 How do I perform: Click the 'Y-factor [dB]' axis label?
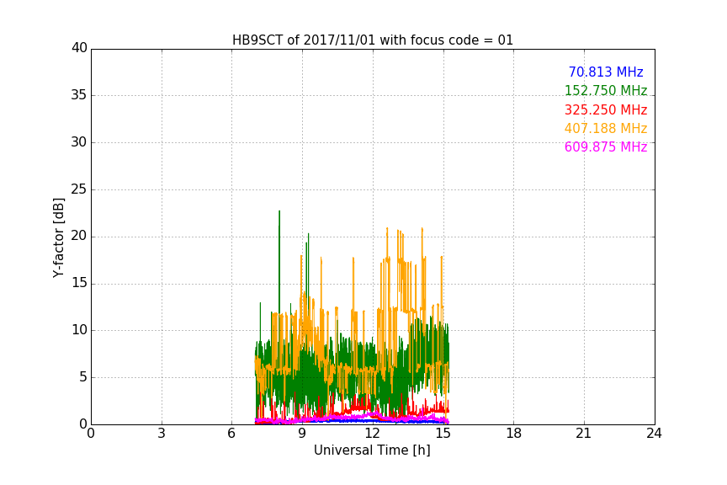[x=58, y=237]
